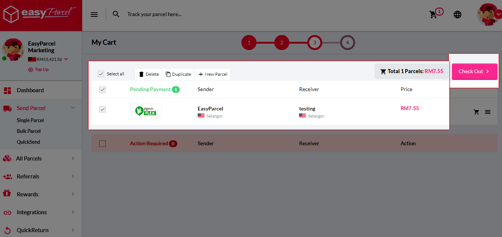Viewport: 502px width, 237px height.
Task: Go to step 3 in progress bar
Action: click(x=315, y=43)
